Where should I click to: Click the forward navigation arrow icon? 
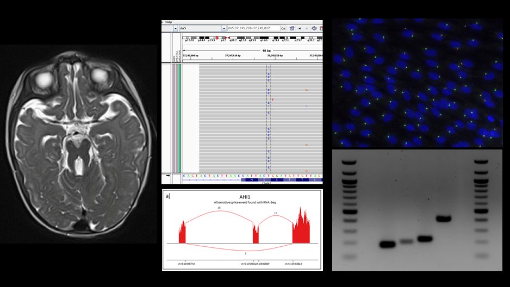(x=307, y=29)
